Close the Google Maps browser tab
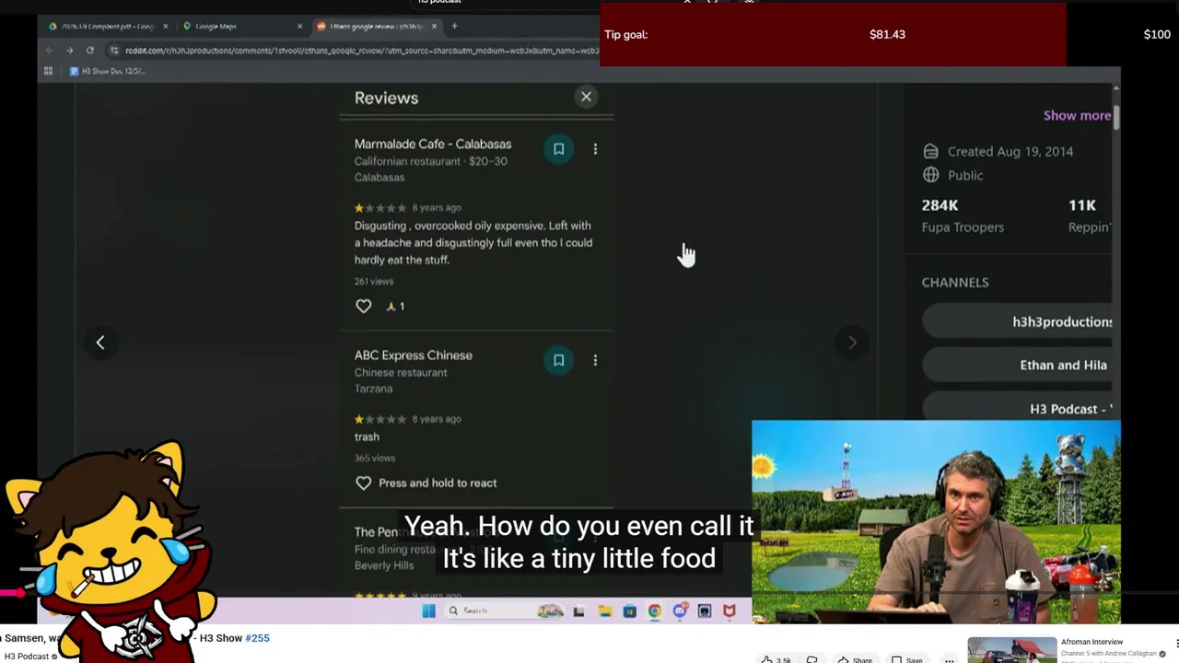Image resolution: width=1179 pixels, height=663 pixels. point(299,26)
